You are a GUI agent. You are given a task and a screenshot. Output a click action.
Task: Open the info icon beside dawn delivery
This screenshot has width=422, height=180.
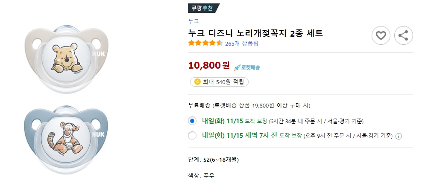[399, 136]
